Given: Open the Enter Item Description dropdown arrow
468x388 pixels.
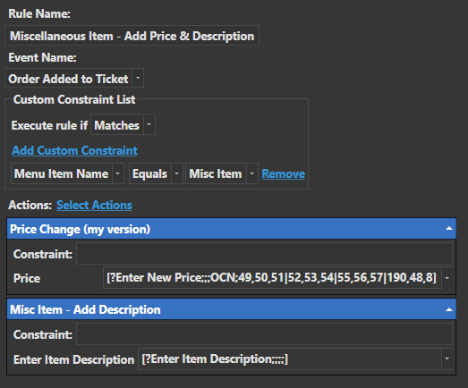Looking at the screenshot, I should click(447, 358).
